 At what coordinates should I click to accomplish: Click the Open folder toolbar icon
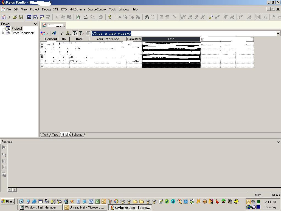pyautogui.click(x=15, y=17)
